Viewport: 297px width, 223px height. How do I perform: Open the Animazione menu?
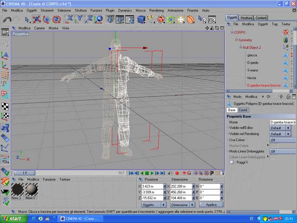(175, 10)
